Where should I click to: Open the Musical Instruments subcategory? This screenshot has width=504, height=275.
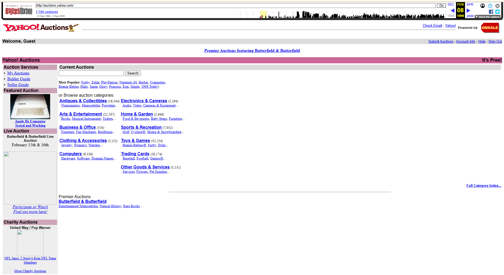[86, 119]
